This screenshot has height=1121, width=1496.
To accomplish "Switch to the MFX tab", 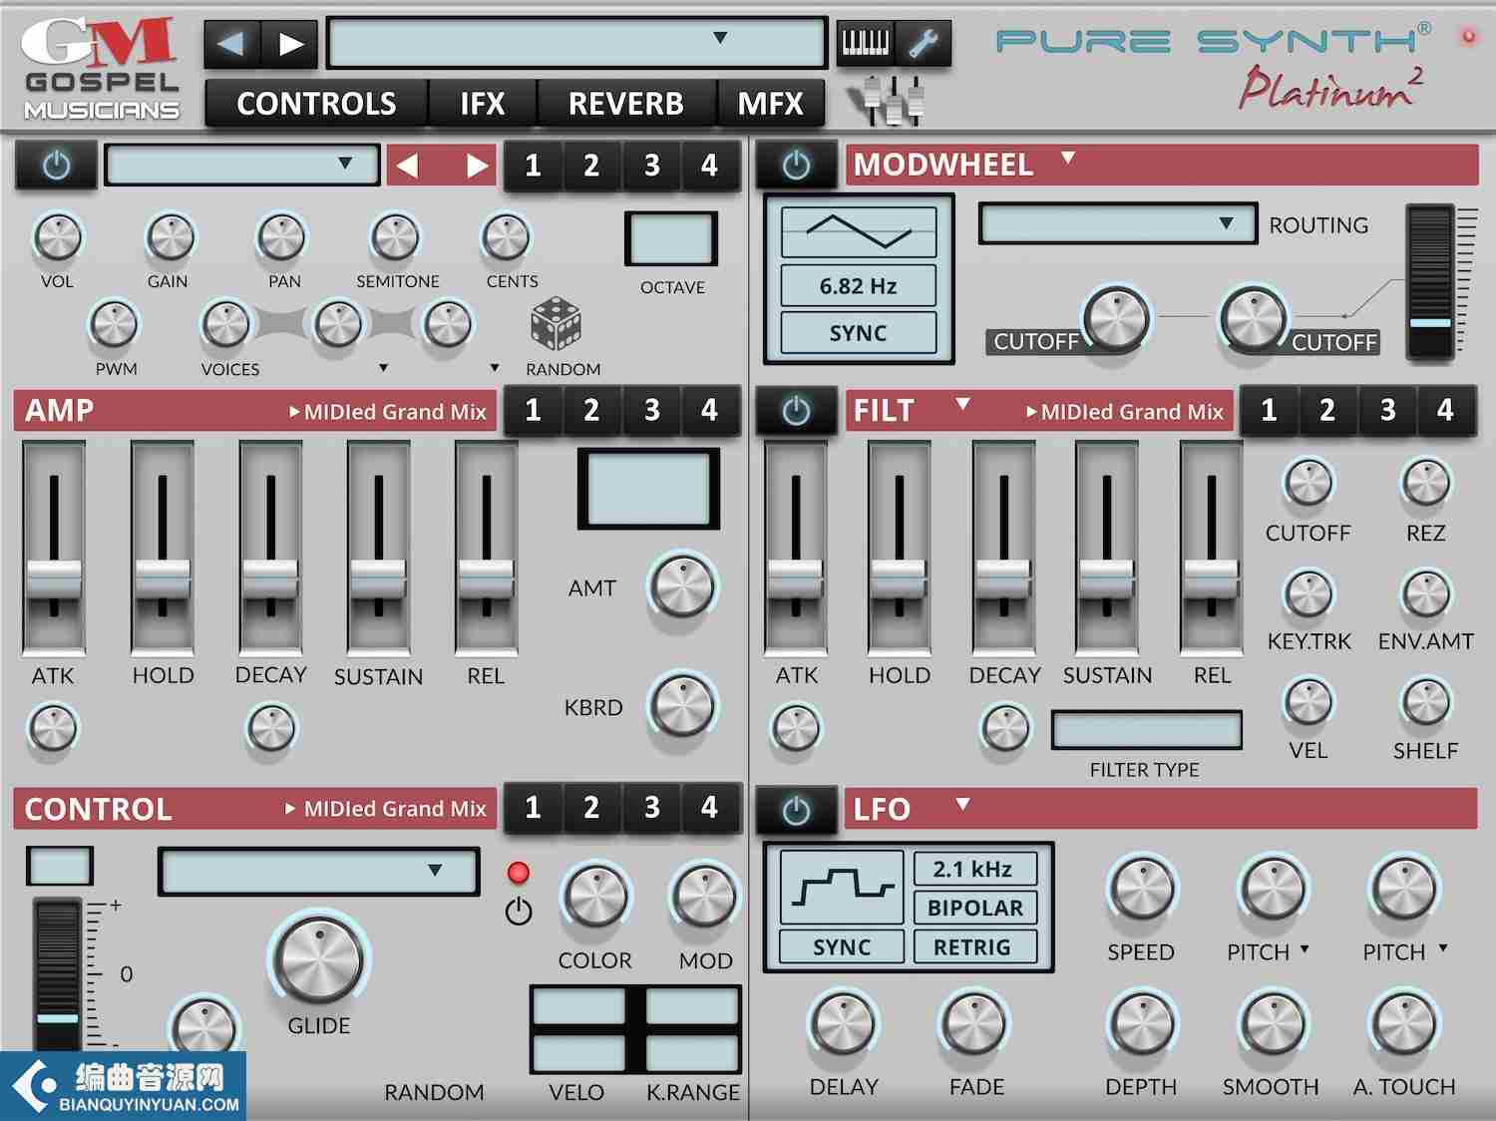I will click(x=771, y=104).
